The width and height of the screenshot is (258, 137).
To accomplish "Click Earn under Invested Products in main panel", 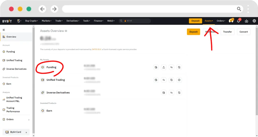I will [x=49, y=111].
